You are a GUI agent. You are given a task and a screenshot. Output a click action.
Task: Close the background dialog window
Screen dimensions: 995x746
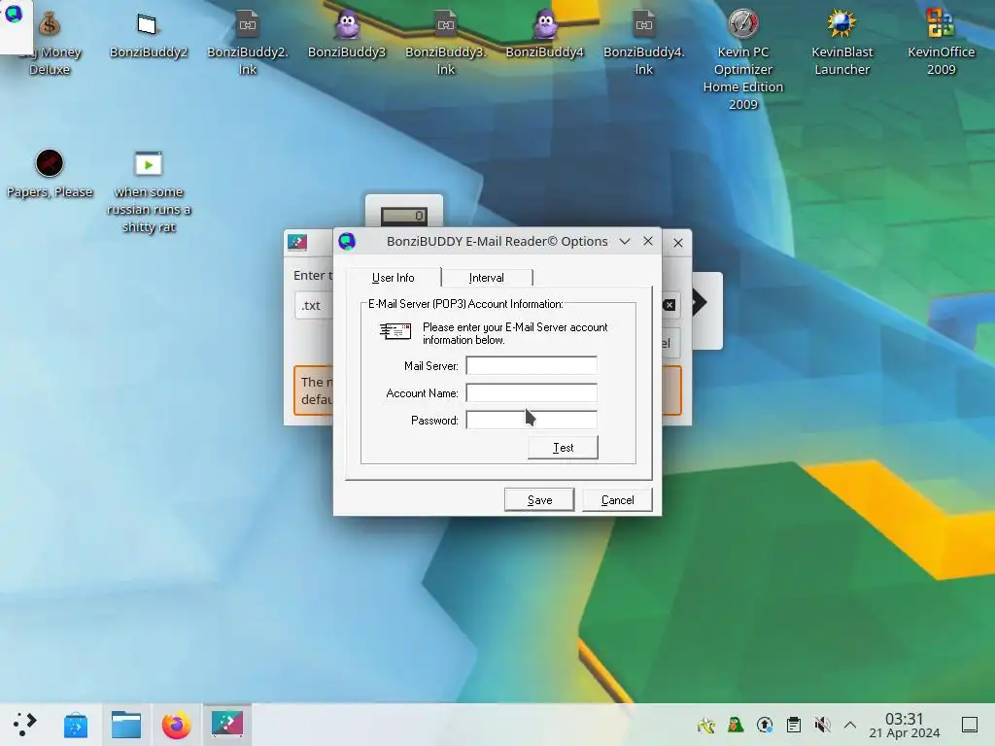point(677,242)
